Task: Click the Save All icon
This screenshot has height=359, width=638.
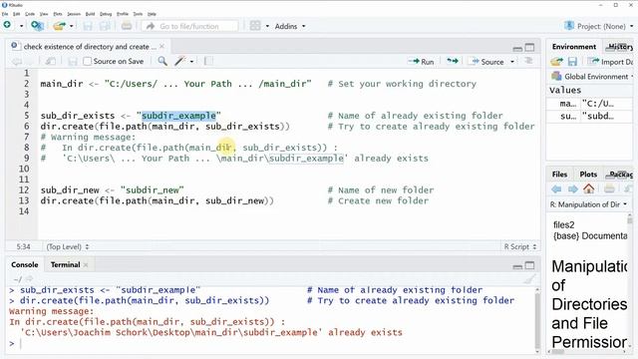Action: (x=105, y=26)
